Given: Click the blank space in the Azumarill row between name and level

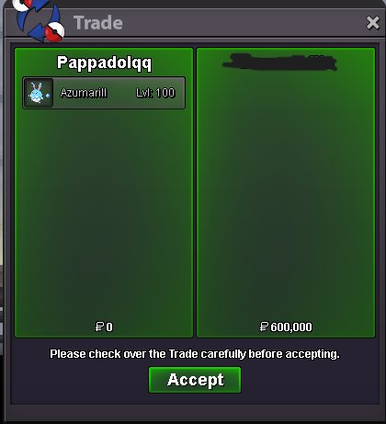Looking at the screenshot, I should 121,93.
